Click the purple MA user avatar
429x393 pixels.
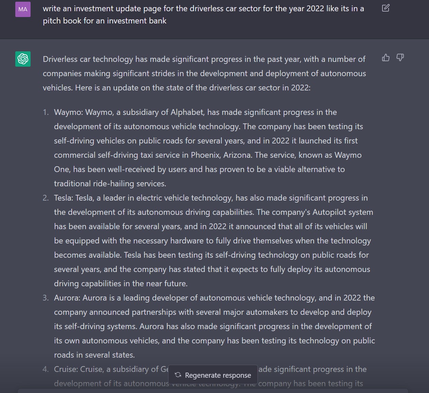[23, 9]
